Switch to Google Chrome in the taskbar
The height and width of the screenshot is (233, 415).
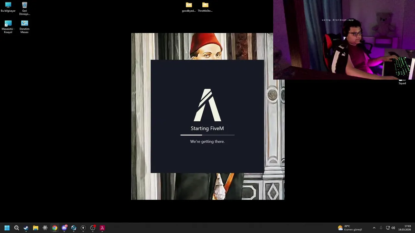pyautogui.click(x=54, y=228)
